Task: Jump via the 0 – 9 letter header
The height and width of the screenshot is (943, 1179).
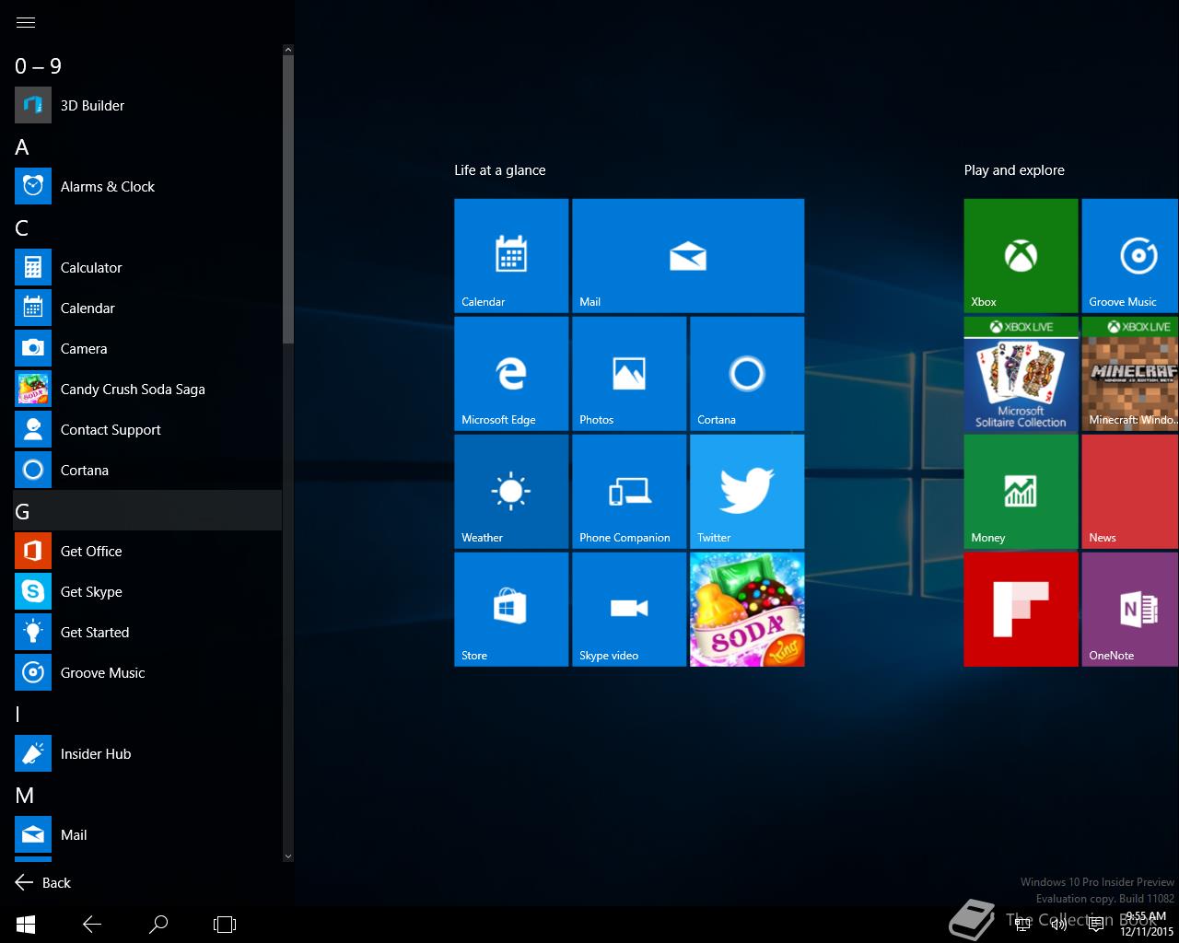Action: pos(147,65)
